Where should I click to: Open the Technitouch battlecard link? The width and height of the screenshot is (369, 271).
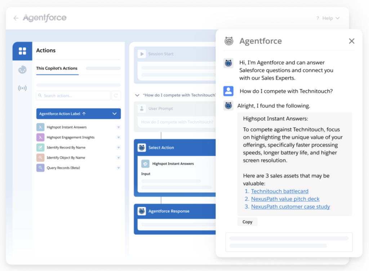pos(280,191)
